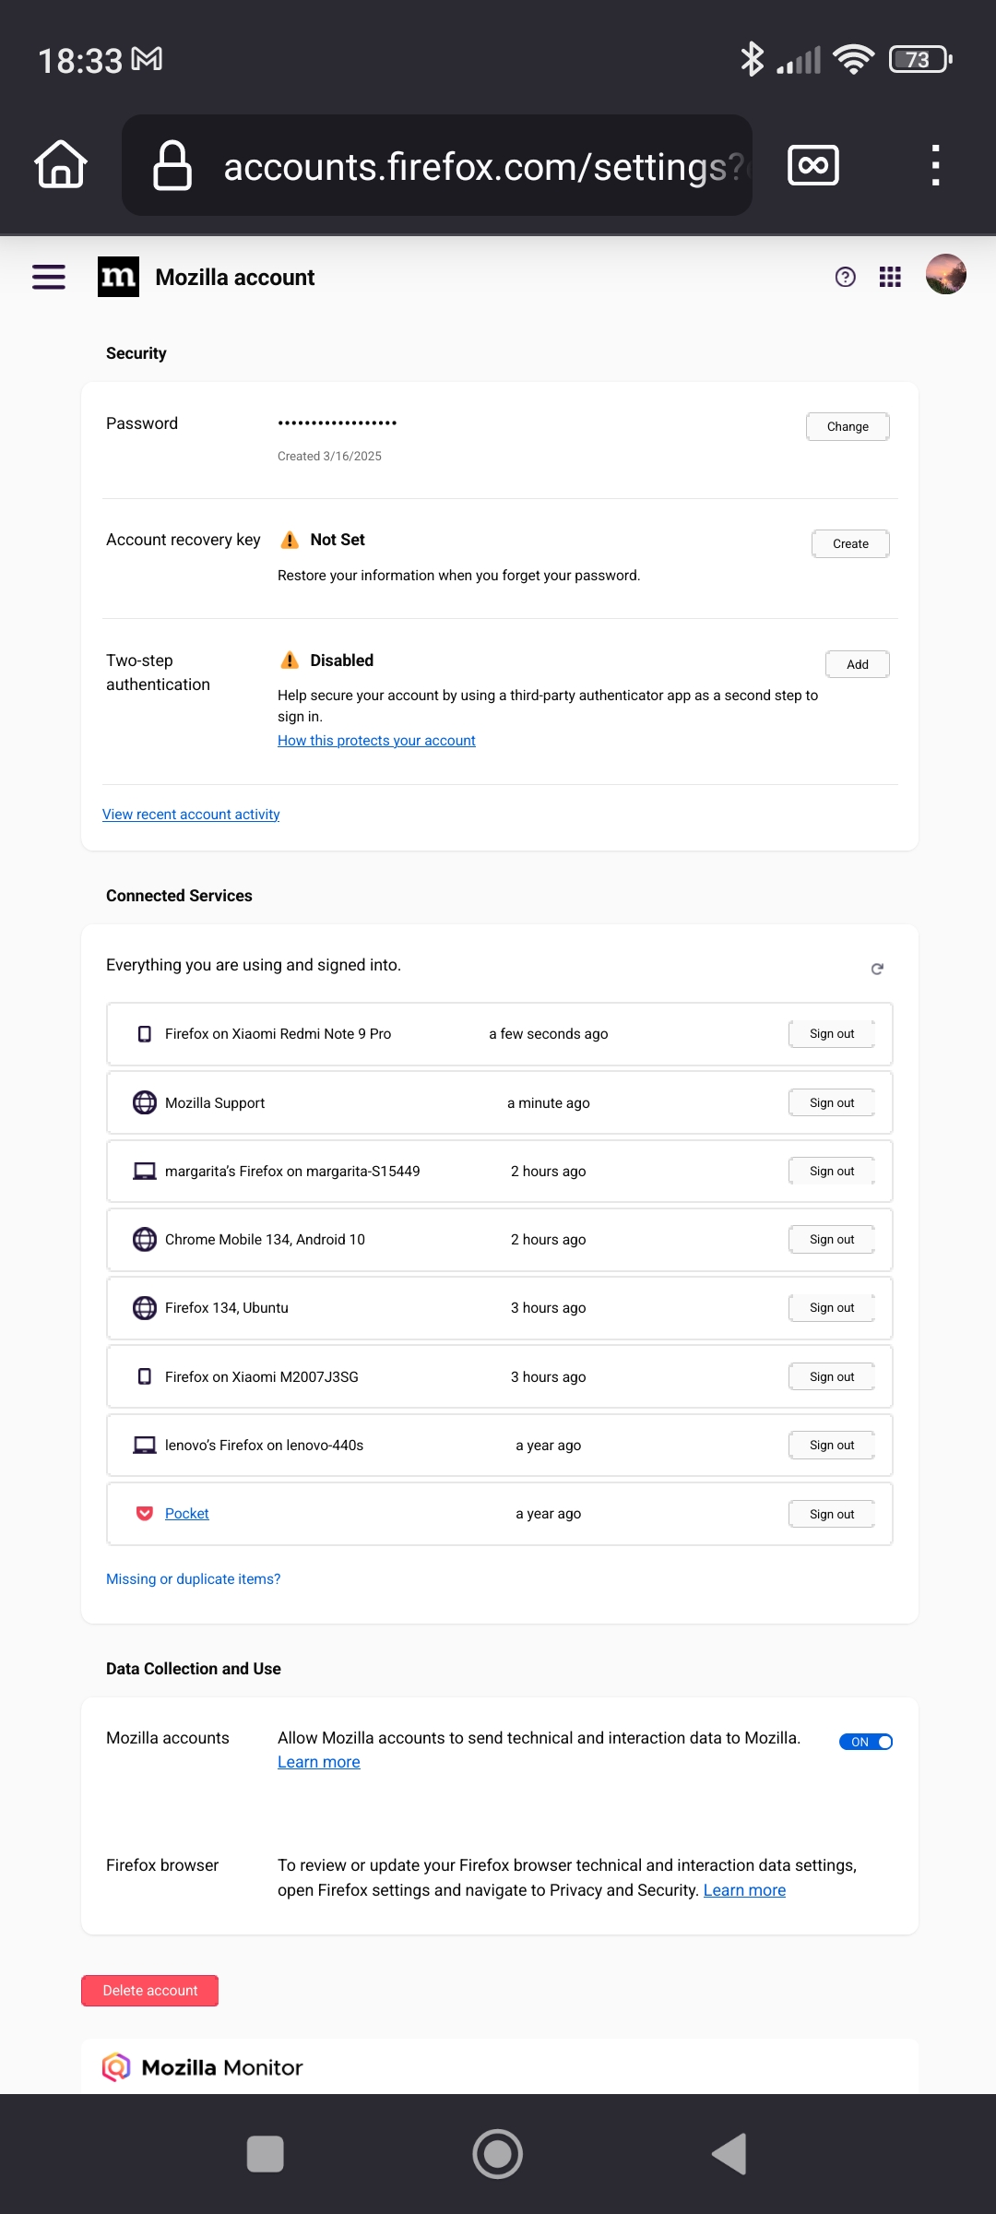
Task: Open the Mozilla apps grid menu
Action: click(890, 277)
